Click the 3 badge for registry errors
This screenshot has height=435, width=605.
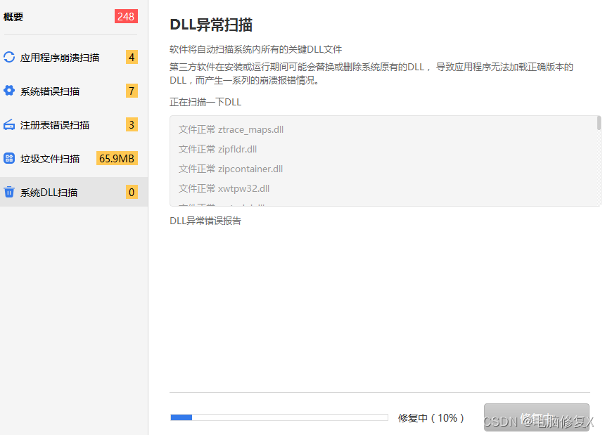(132, 125)
